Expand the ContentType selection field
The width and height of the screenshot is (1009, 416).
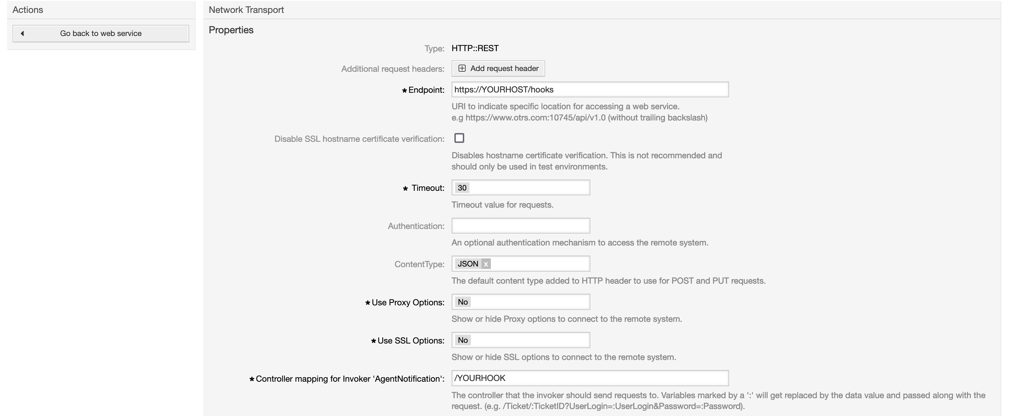[x=540, y=264]
